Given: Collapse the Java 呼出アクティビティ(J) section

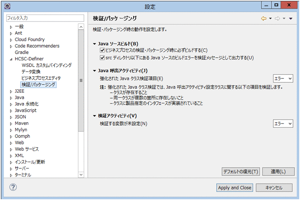Looking at the screenshot, I should pyautogui.click(x=94, y=71).
